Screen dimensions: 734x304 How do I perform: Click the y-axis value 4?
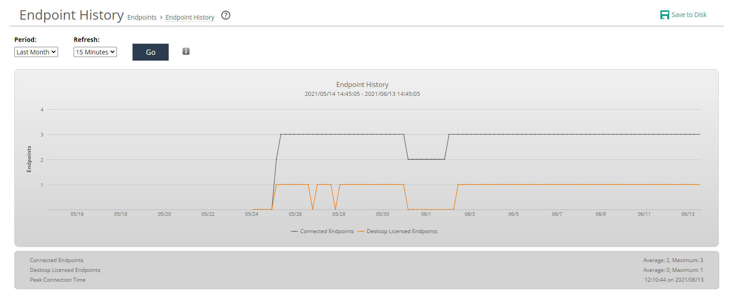click(x=42, y=110)
